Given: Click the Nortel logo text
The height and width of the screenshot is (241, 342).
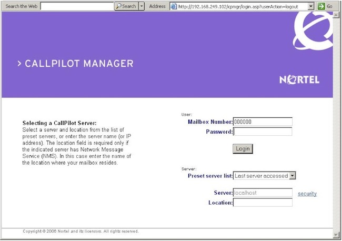Looking at the screenshot, I should coord(299,80).
